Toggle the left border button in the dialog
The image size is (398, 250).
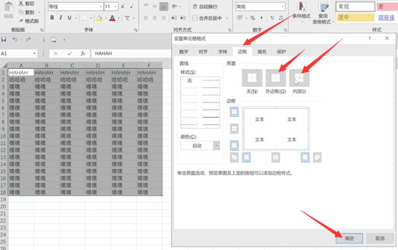(246, 157)
